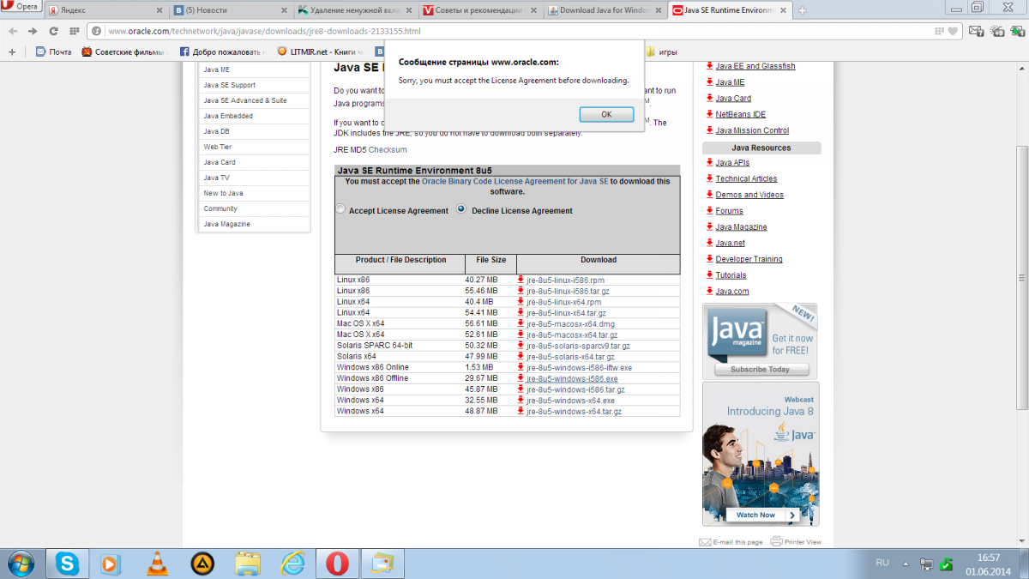Open Windows Explorer folder in taskbar
This screenshot has width=1029, height=579.
(x=247, y=564)
